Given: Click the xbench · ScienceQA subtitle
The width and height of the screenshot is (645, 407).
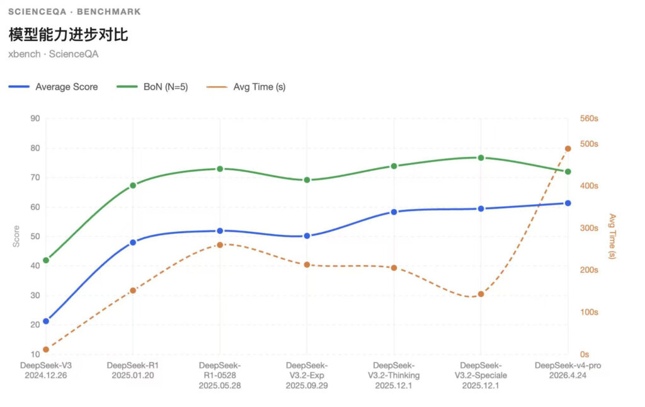Looking at the screenshot, I should [x=54, y=54].
